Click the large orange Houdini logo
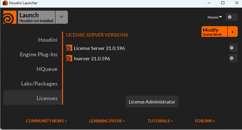 click(x=10, y=17)
